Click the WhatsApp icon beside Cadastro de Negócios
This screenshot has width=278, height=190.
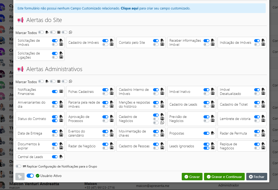pyautogui.click(x=162, y=123)
